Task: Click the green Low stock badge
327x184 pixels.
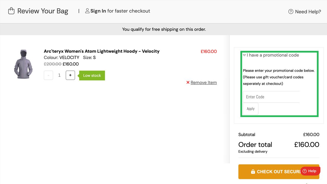Action: (x=92, y=75)
